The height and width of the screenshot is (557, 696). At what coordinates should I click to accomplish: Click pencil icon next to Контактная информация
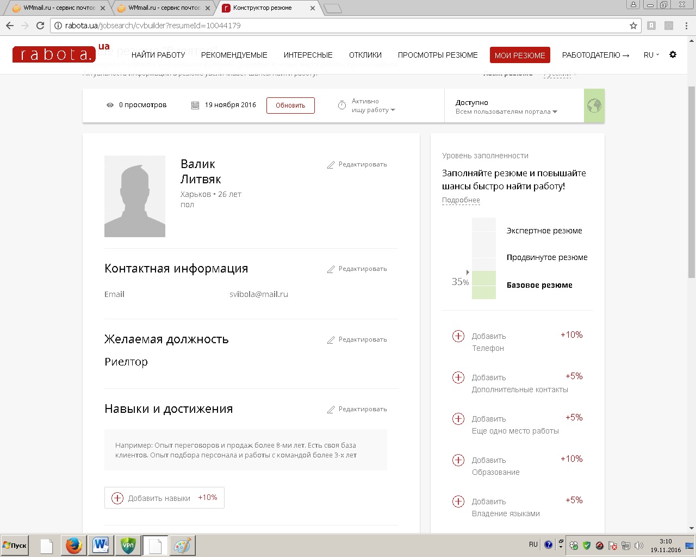(331, 269)
